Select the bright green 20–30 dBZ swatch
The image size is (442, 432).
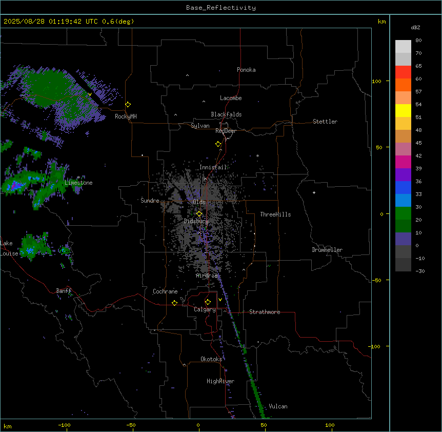tap(403, 213)
